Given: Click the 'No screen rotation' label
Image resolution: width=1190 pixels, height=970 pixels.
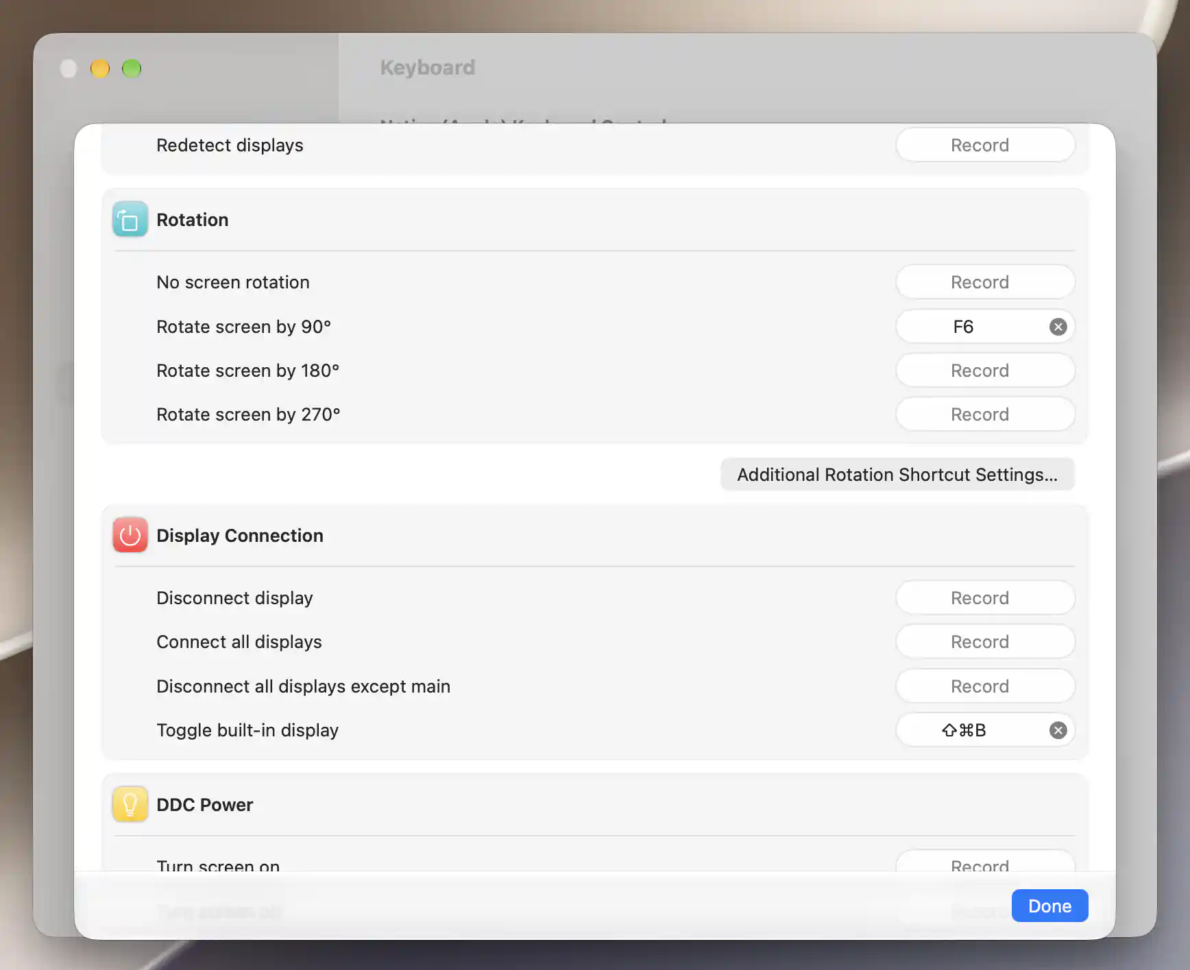Looking at the screenshot, I should 233,282.
